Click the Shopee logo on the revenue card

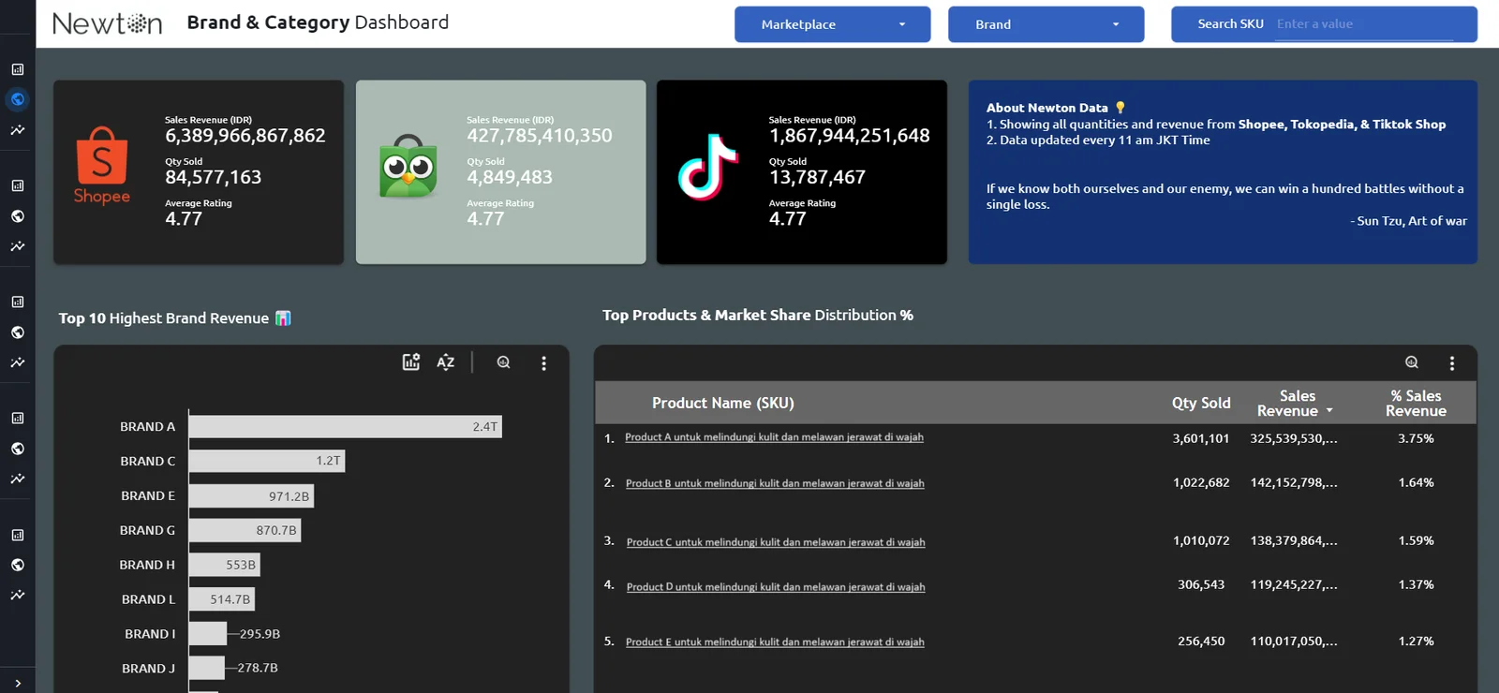point(102,166)
